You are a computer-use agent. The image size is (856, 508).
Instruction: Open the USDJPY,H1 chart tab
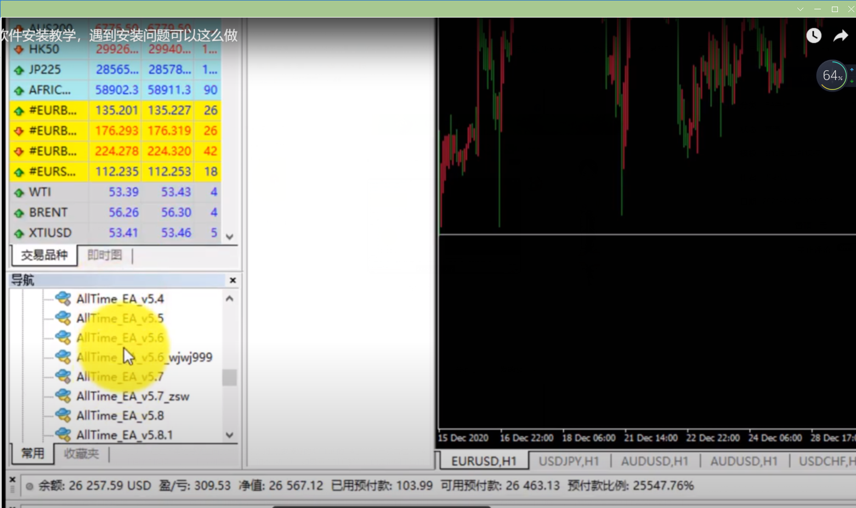coord(569,461)
